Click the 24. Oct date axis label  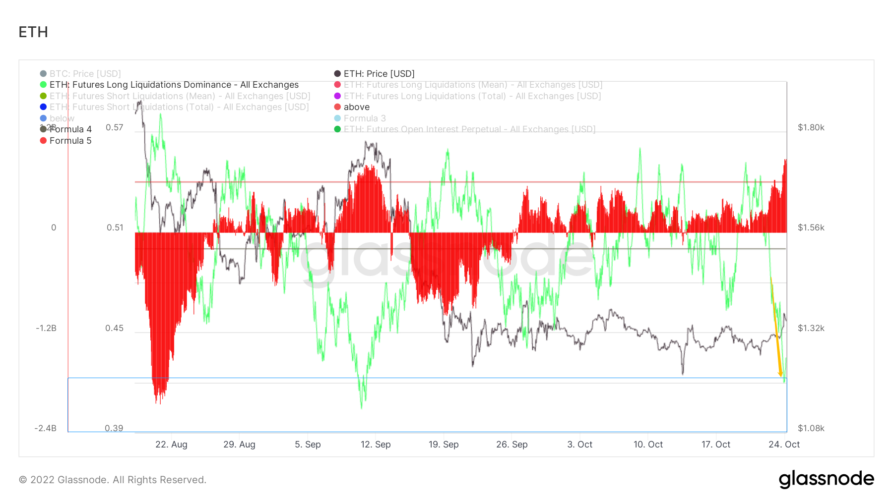784,445
